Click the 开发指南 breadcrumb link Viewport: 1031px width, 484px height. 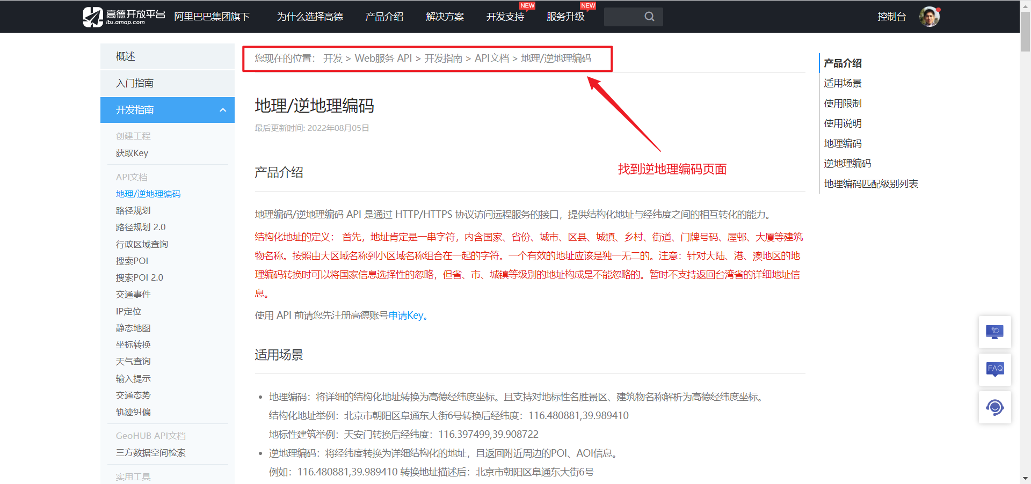[x=444, y=58]
